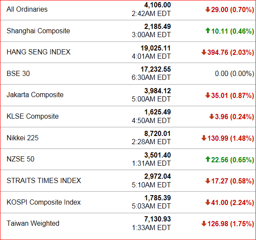The image size is (256, 240).
Task: Open the KOSPI Composite Index link
Action: coord(44,202)
